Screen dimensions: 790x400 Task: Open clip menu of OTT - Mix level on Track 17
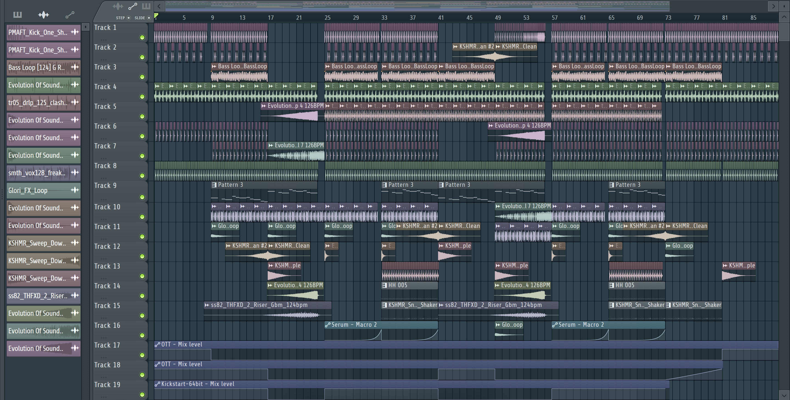pos(157,345)
